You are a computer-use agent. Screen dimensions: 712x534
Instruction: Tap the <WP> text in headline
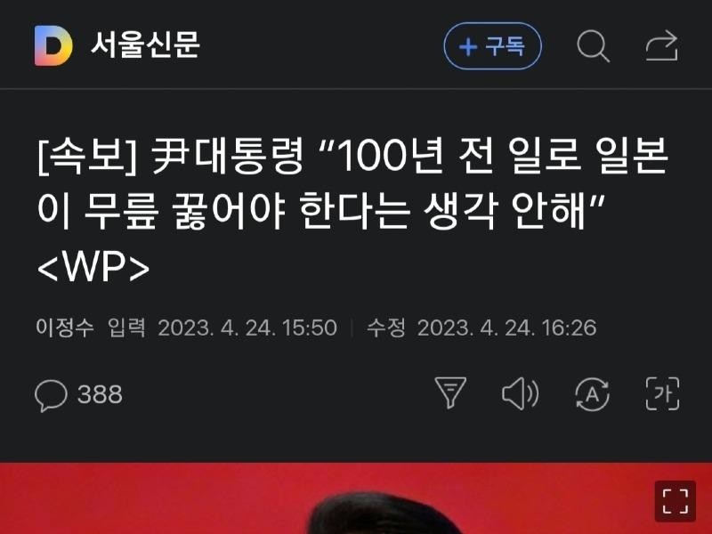93,268
